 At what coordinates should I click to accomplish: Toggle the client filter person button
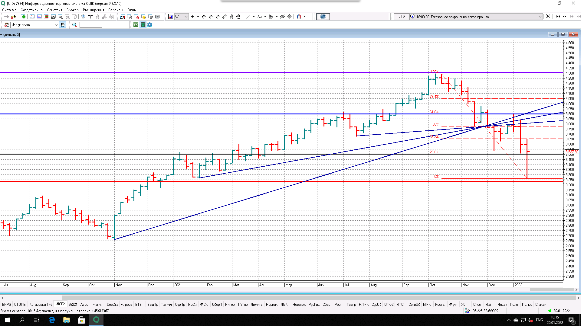(63, 25)
